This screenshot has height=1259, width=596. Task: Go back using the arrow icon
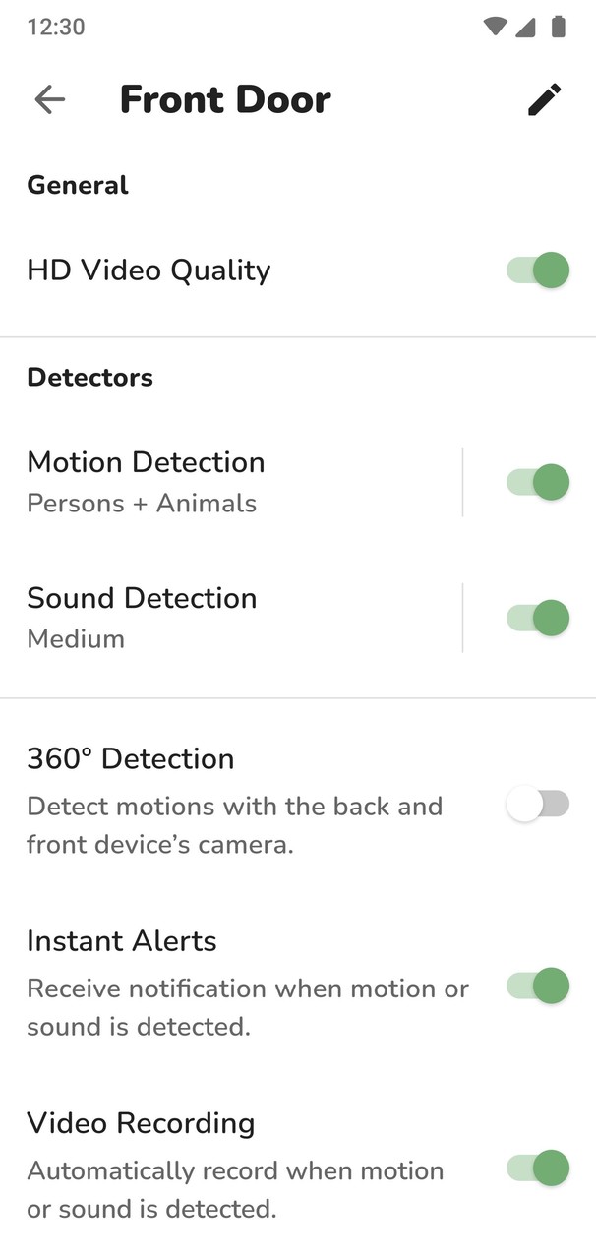49,99
